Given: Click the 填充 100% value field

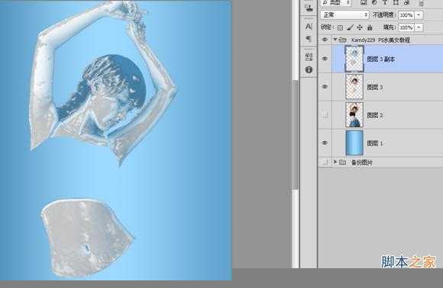Looking at the screenshot, I should (x=406, y=27).
